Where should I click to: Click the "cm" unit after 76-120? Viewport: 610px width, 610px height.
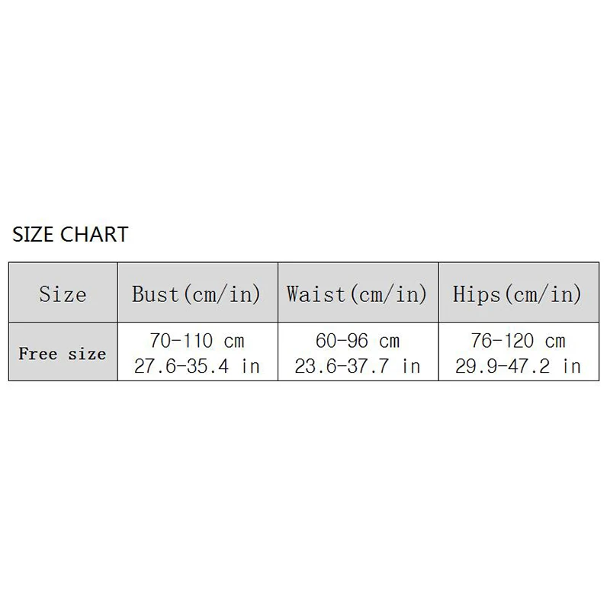[x=555, y=341]
